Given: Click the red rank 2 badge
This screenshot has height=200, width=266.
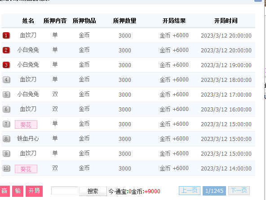Looking at the screenshot, I should click(6, 50).
